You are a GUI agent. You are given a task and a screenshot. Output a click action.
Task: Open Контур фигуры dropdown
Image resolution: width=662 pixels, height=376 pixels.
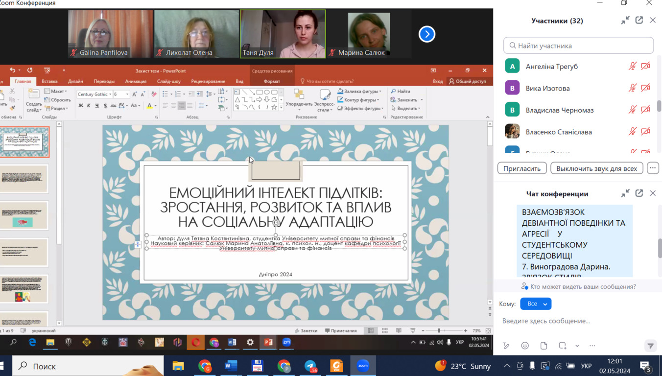[359, 100]
